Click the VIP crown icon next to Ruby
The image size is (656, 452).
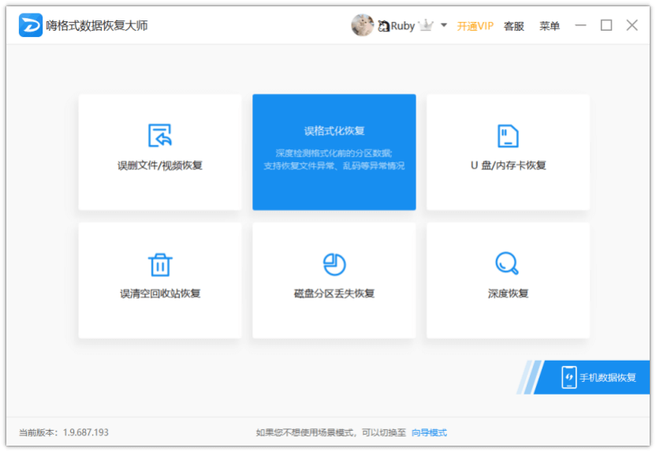(x=426, y=25)
